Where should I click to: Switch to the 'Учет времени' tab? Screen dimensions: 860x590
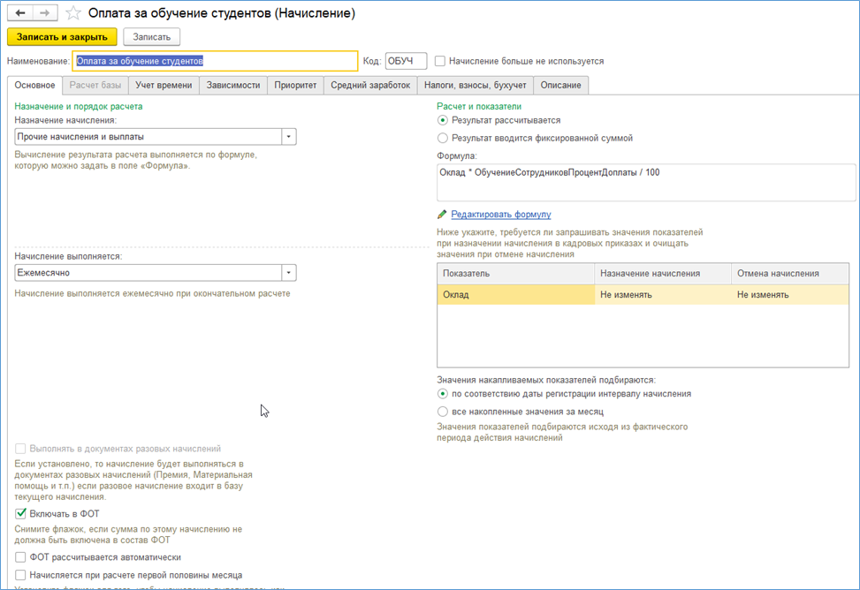point(163,85)
